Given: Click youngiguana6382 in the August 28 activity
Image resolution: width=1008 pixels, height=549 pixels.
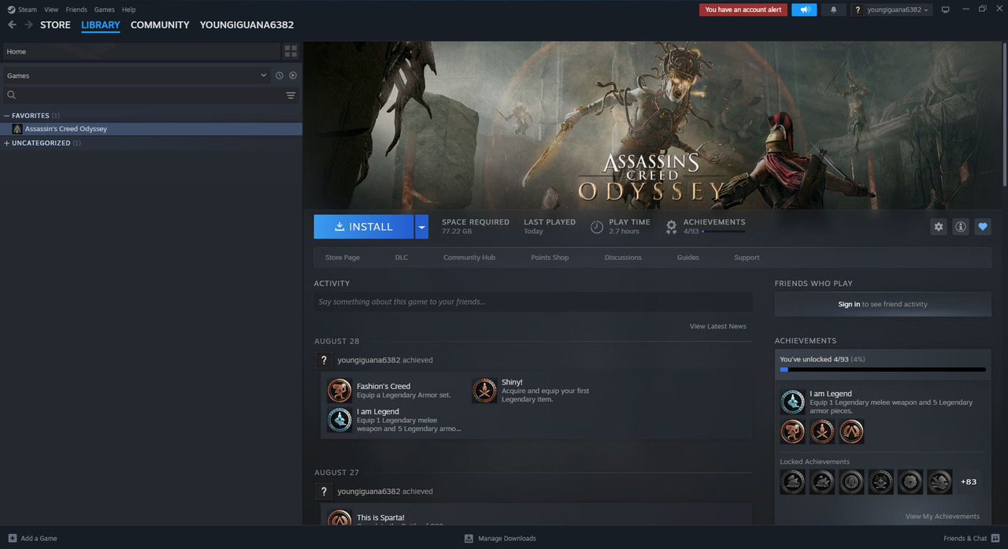Looking at the screenshot, I should 369,360.
